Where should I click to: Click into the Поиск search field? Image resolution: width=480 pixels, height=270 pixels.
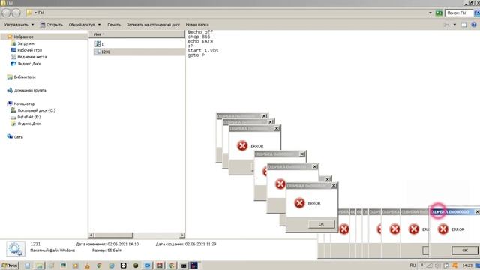(x=458, y=13)
